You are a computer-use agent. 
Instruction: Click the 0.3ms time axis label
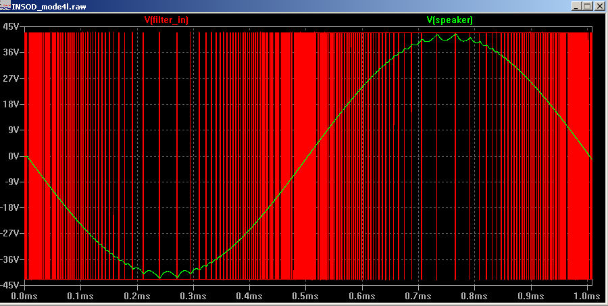[x=193, y=297]
